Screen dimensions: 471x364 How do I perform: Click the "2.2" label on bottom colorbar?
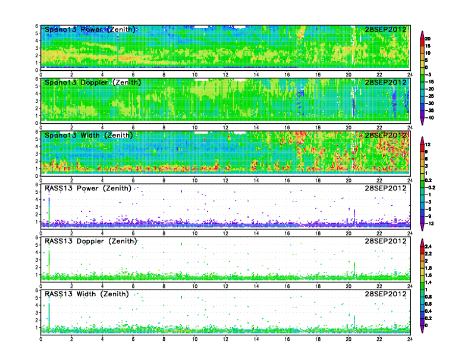coord(428,253)
